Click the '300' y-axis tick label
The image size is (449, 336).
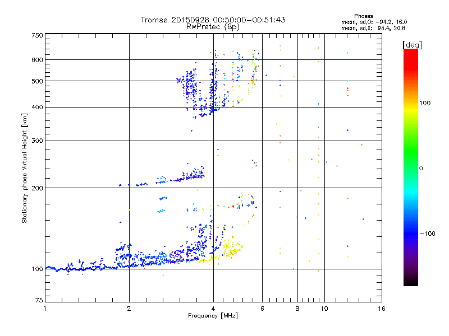(37, 141)
